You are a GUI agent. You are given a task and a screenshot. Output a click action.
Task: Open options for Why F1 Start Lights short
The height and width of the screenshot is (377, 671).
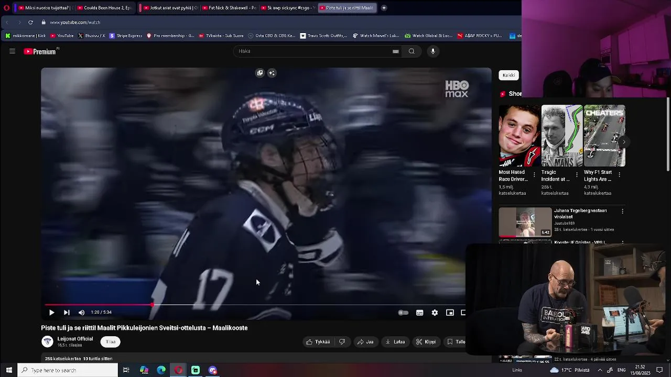click(x=619, y=174)
